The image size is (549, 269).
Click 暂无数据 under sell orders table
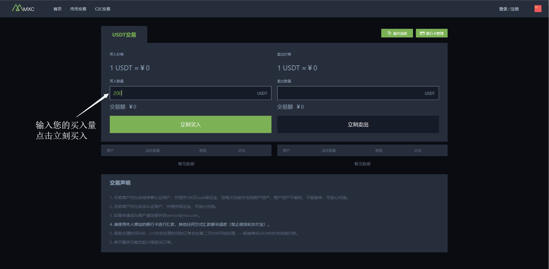[362, 164]
